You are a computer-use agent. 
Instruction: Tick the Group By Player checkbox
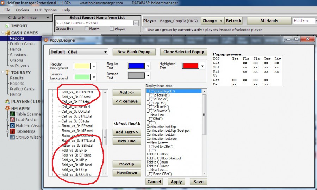point(112,29)
